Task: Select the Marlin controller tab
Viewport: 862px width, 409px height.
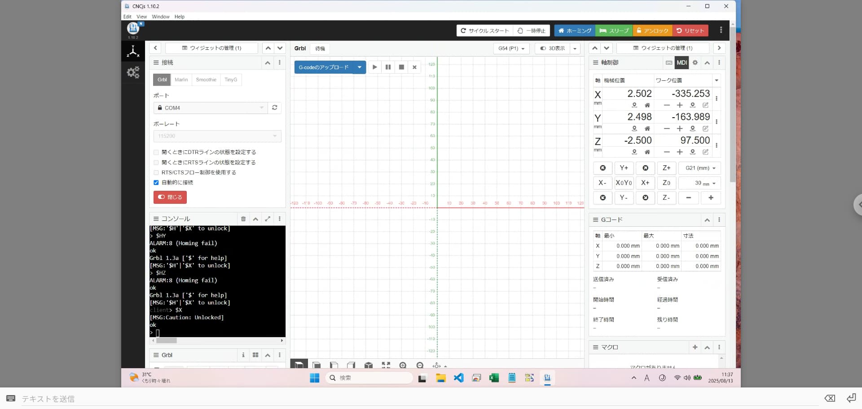Action: 181,80
